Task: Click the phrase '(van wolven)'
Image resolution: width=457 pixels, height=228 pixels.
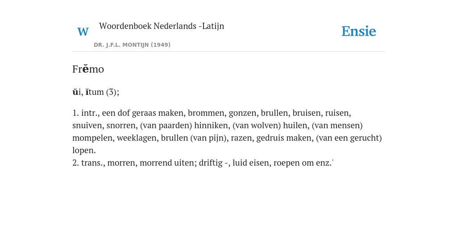Action: point(257,125)
